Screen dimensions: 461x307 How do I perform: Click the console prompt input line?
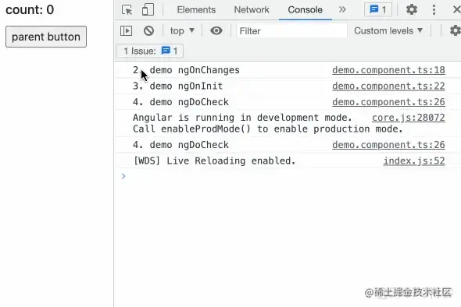tap(288, 176)
